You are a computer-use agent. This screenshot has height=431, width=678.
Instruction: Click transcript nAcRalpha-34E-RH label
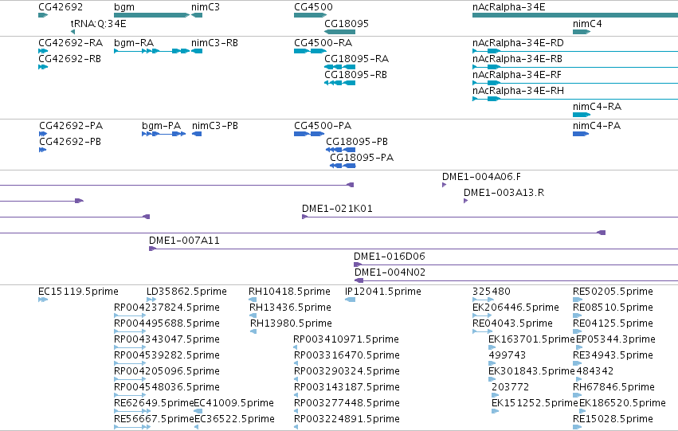(518, 91)
